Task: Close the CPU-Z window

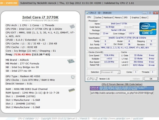Action: tap(156, 13)
